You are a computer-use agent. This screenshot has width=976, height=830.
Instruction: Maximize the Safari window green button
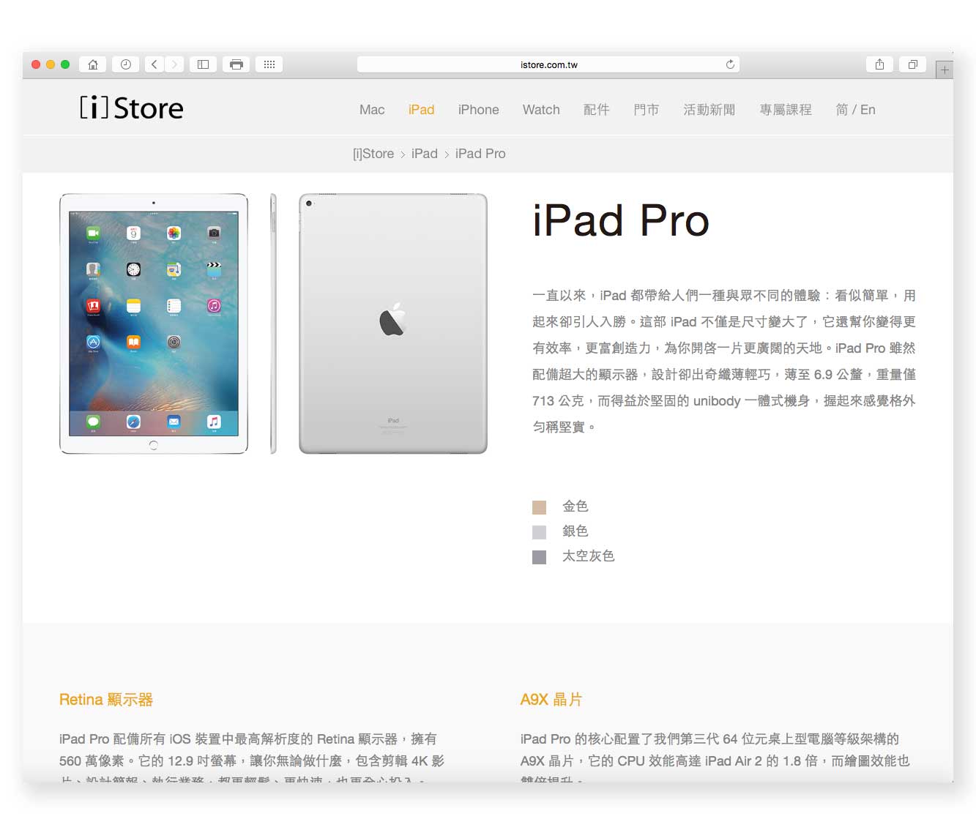click(65, 64)
